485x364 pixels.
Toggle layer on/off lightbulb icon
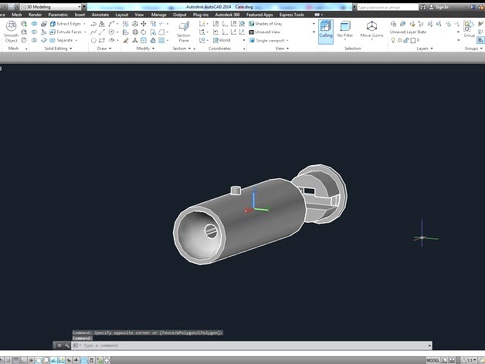(x=393, y=40)
